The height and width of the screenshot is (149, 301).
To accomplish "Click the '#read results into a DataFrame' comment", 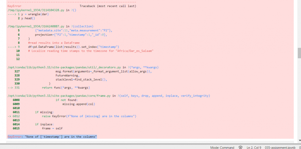I will pos(54,43).
